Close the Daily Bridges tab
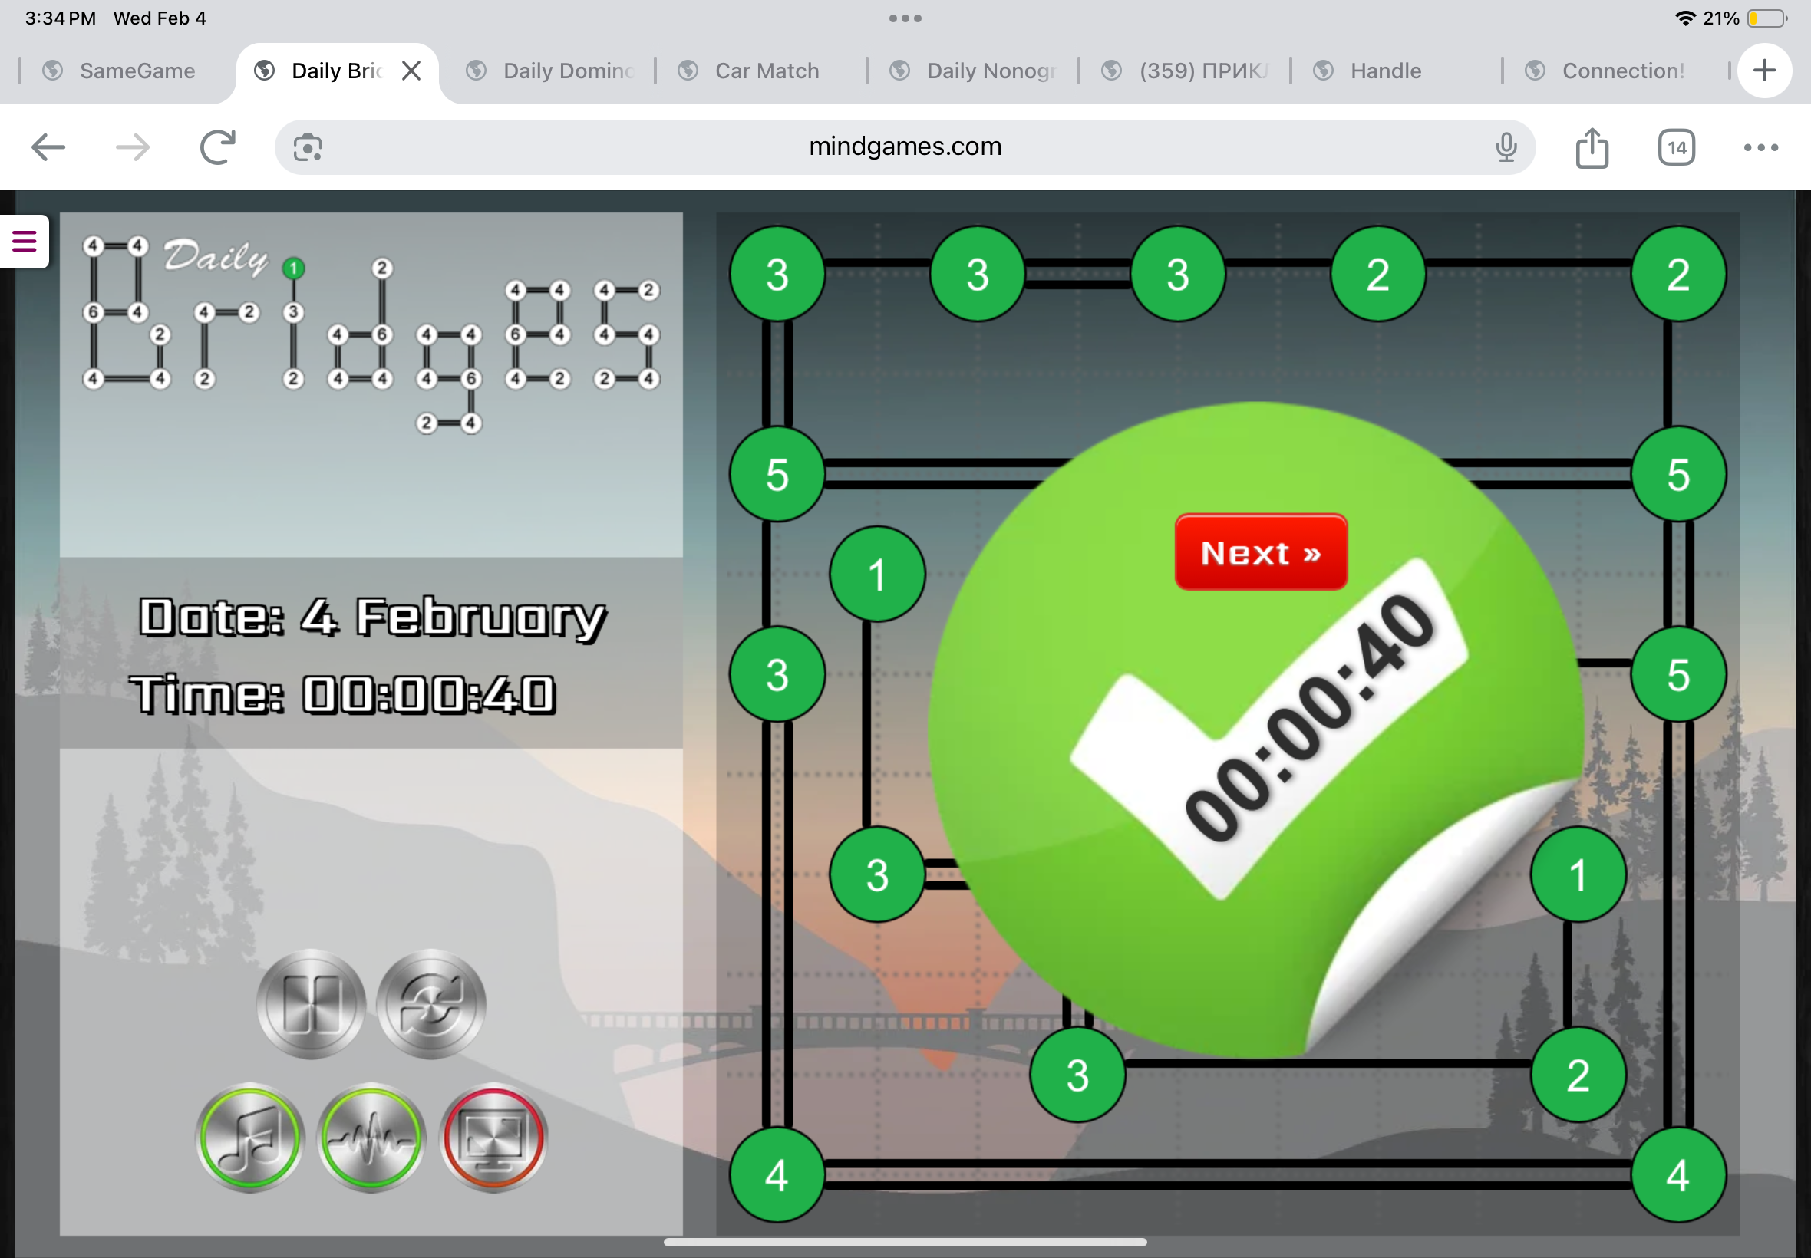This screenshot has width=1811, height=1258. point(411,71)
